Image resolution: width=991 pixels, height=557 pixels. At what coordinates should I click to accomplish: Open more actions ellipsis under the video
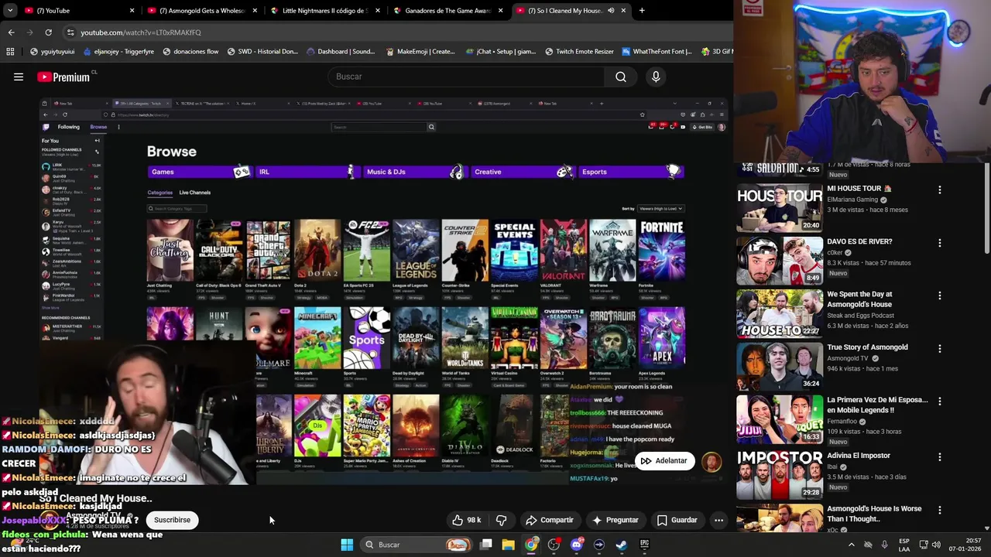coord(718,520)
